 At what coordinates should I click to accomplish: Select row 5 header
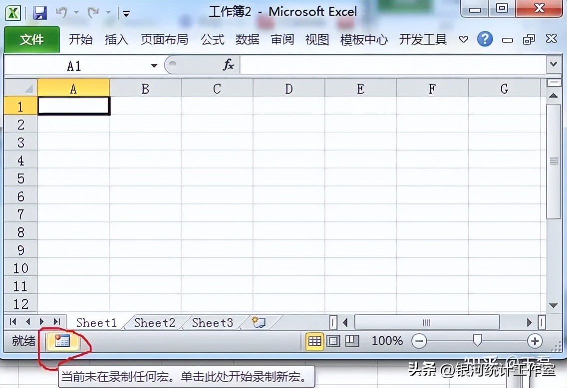pos(20,179)
